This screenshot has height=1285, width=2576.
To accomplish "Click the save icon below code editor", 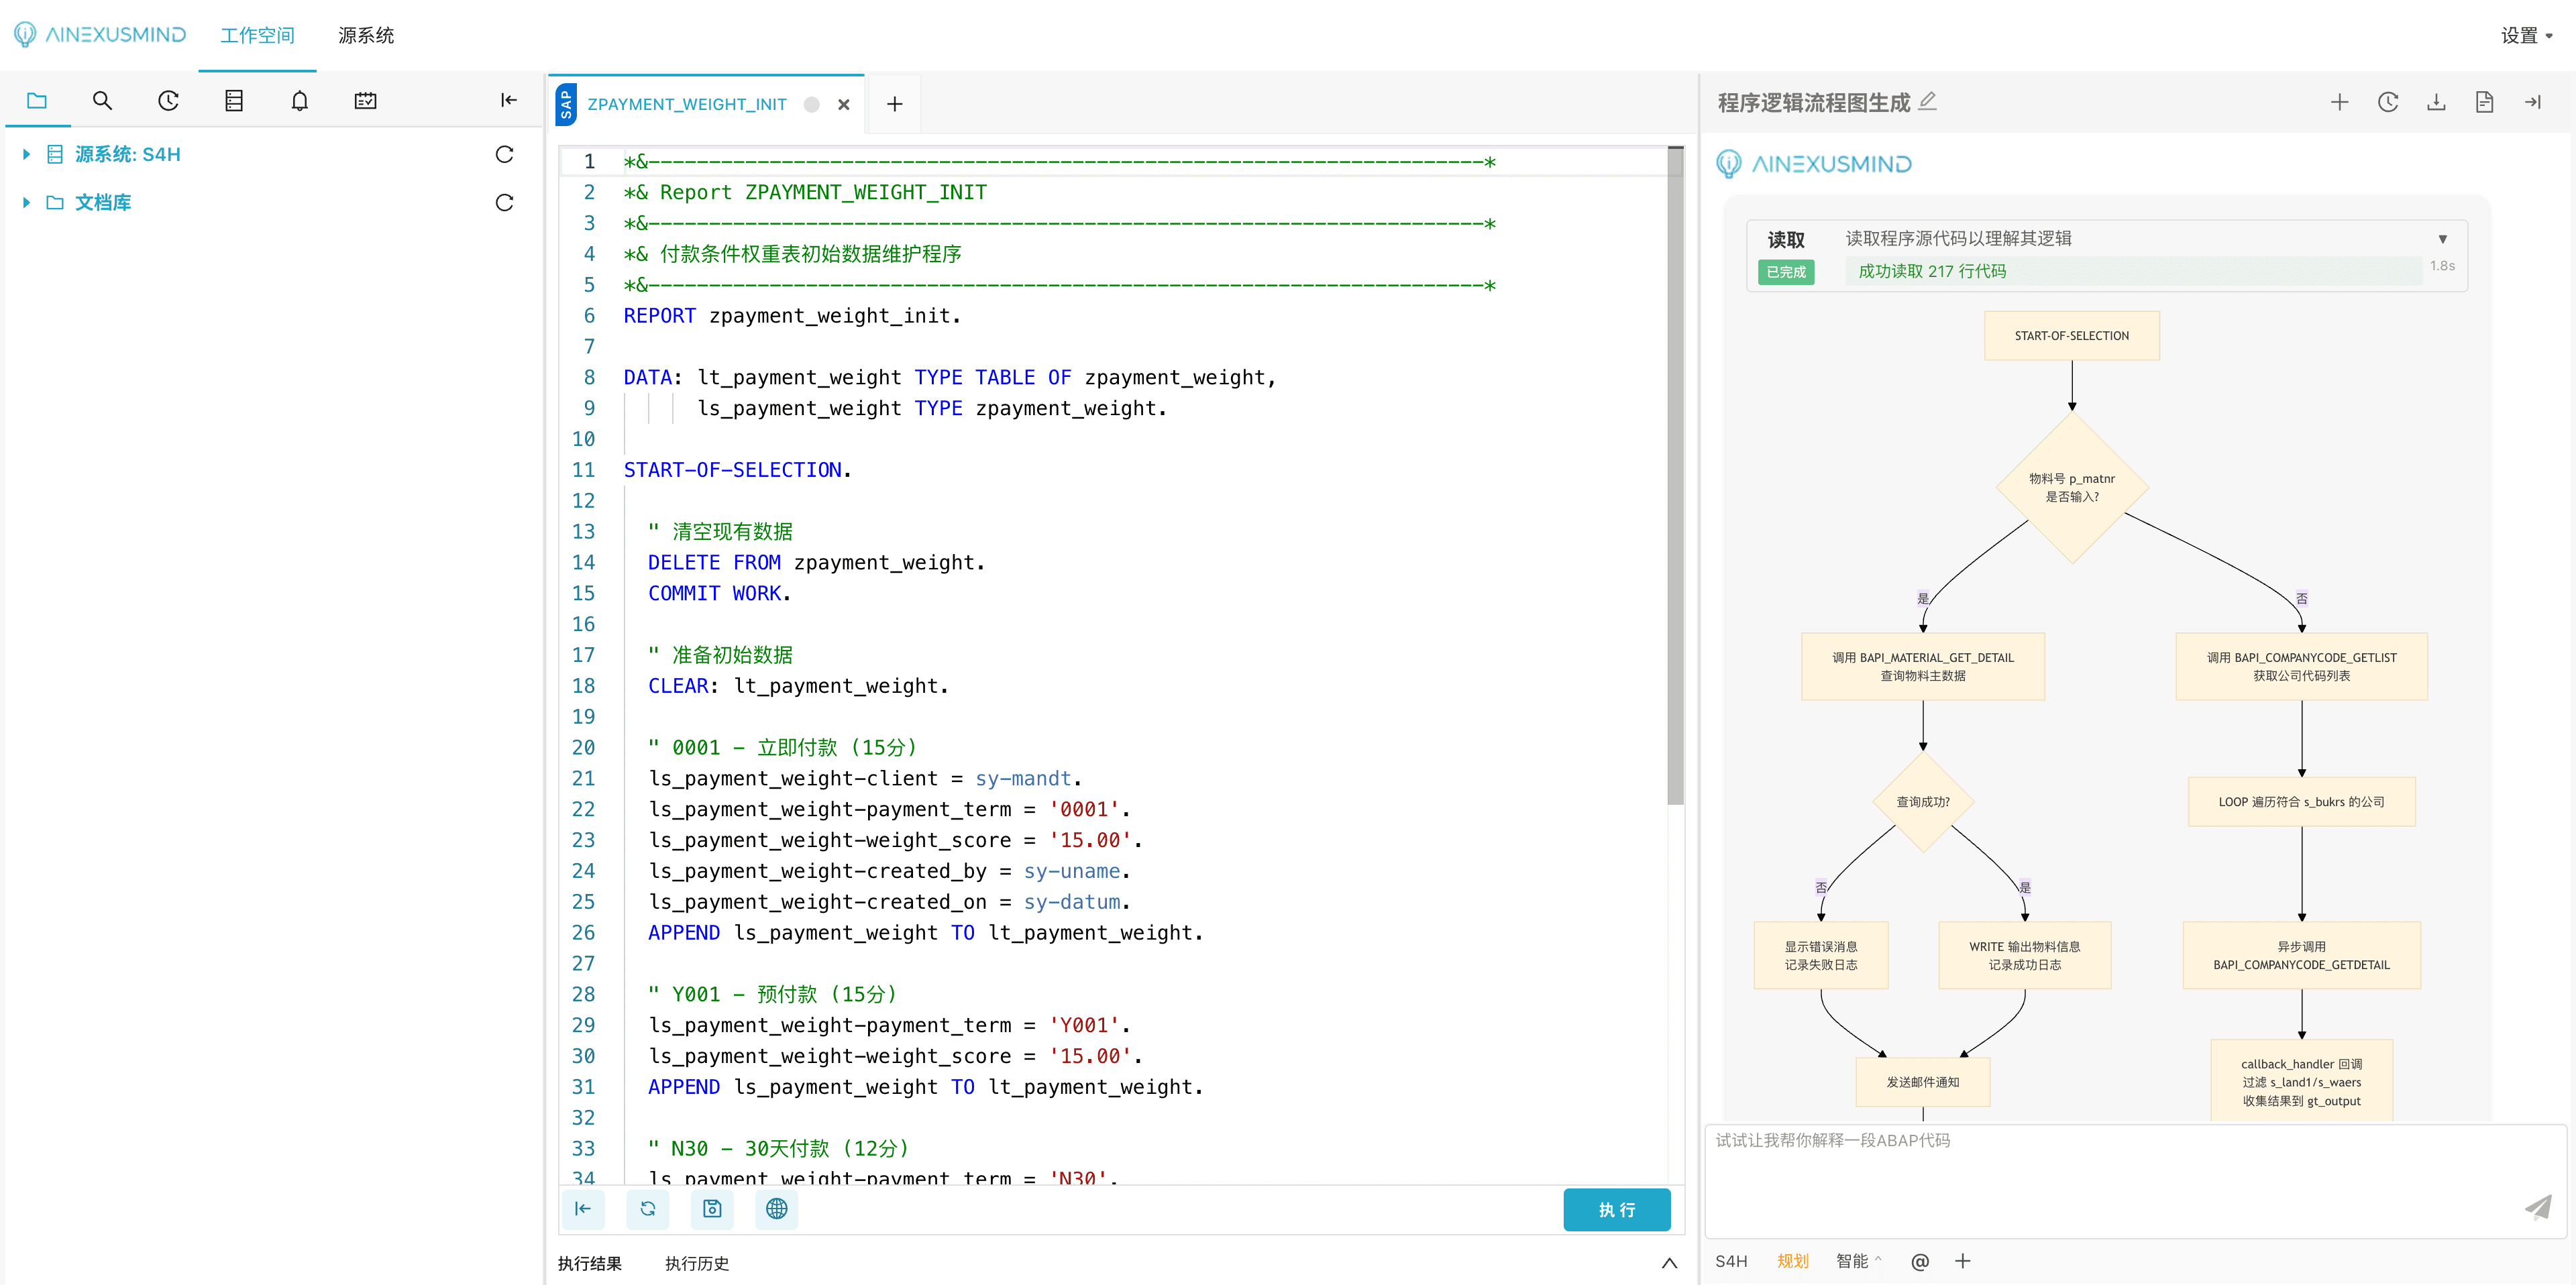I will [x=712, y=1209].
